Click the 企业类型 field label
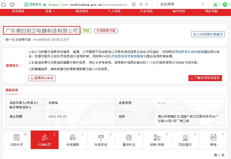 coord(125,103)
